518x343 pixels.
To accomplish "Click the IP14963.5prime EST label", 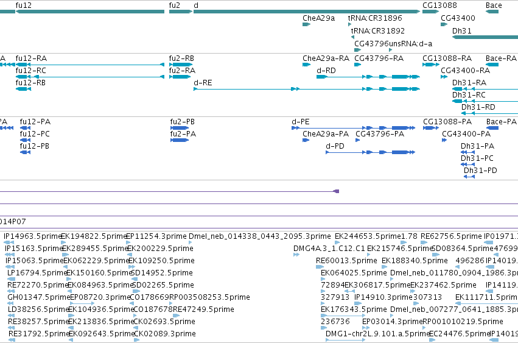I will coord(33,236).
